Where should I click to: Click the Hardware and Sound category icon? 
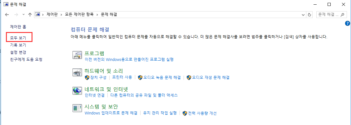(x=77, y=73)
